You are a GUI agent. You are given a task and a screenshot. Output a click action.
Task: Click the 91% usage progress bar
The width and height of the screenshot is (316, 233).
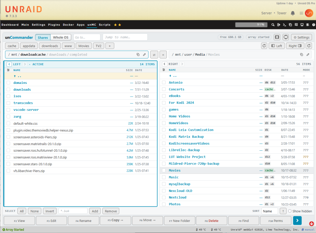click(x=251, y=25)
